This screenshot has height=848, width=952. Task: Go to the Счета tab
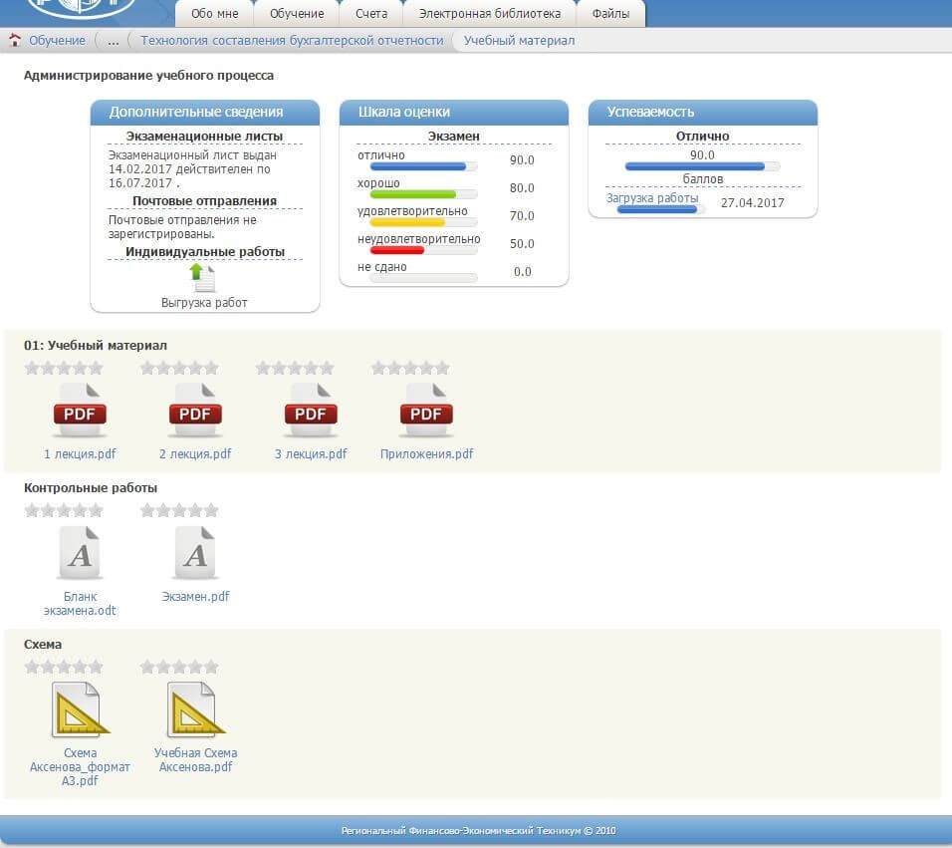click(x=371, y=14)
